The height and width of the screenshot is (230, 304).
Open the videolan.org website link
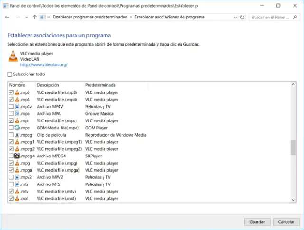44,65
